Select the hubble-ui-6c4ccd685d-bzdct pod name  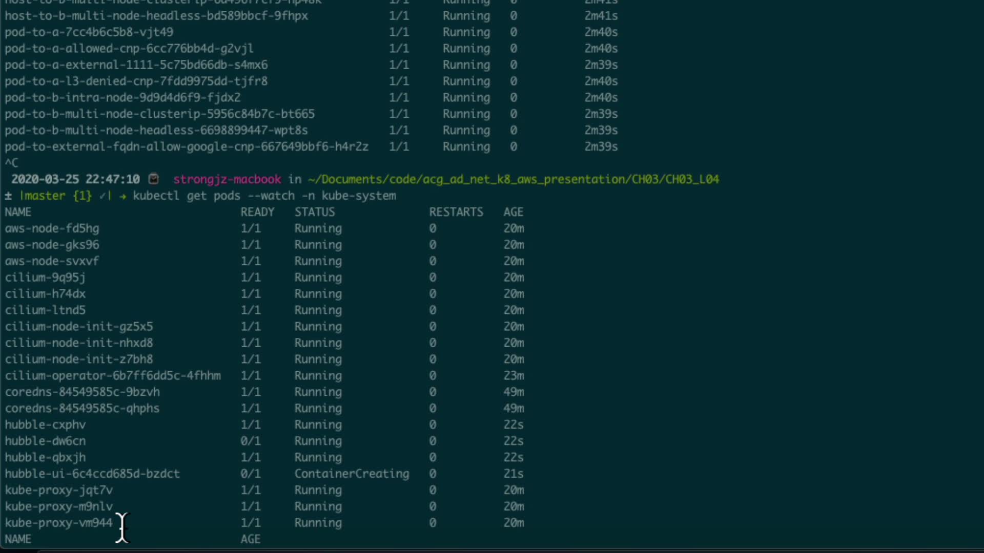pos(92,474)
